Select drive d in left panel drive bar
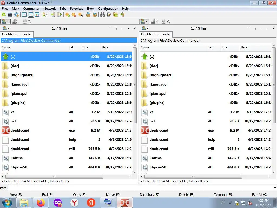 click(16, 21)
